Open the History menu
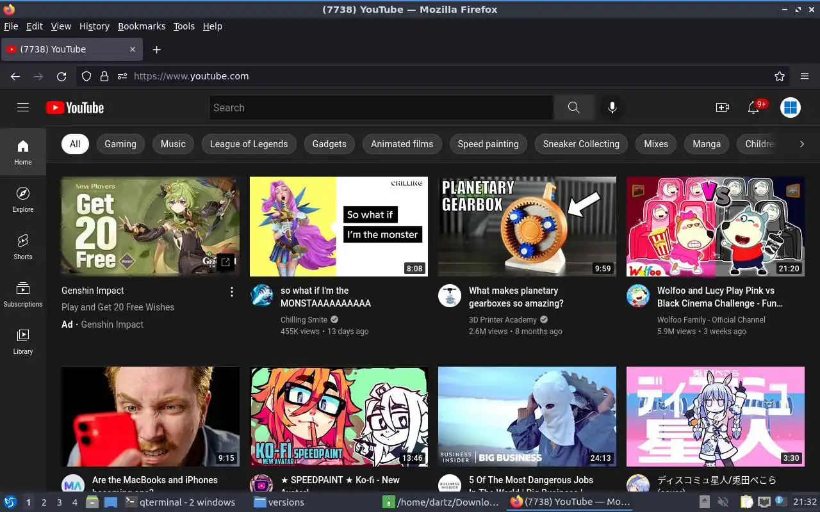820x512 pixels. [94, 26]
